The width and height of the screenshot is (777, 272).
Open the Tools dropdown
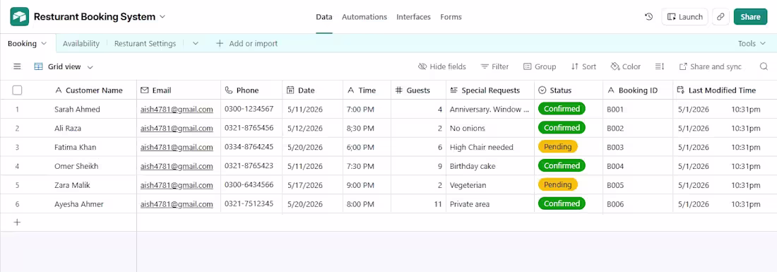click(752, 44)
